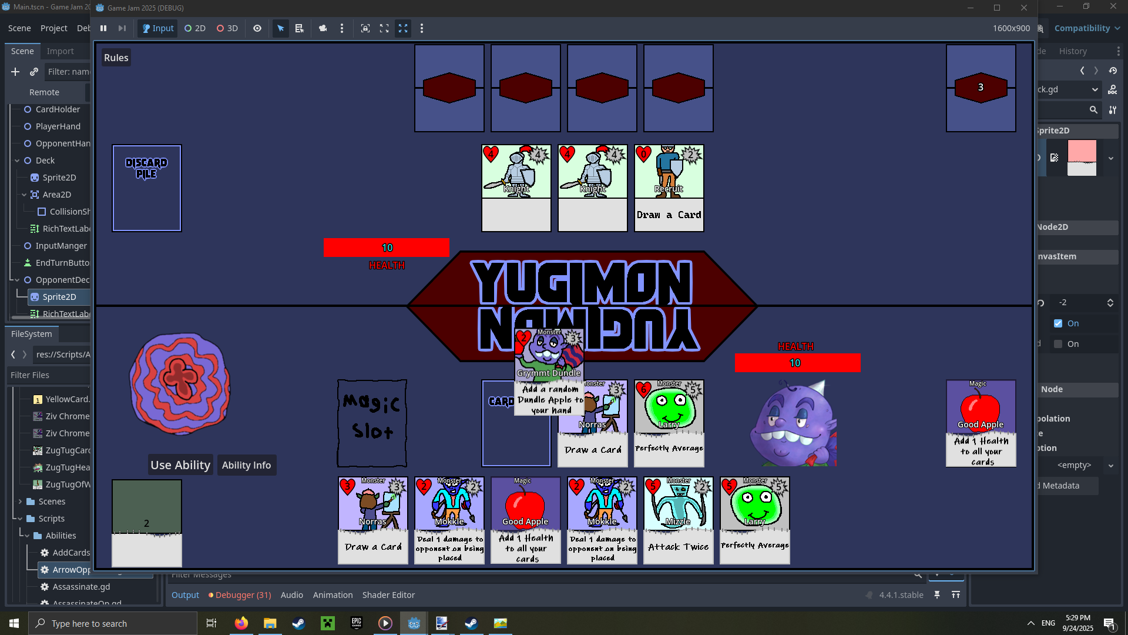Enable the first On checkbox
The width and height of the screenshot is (1128, 635).
click(1058, 323)
